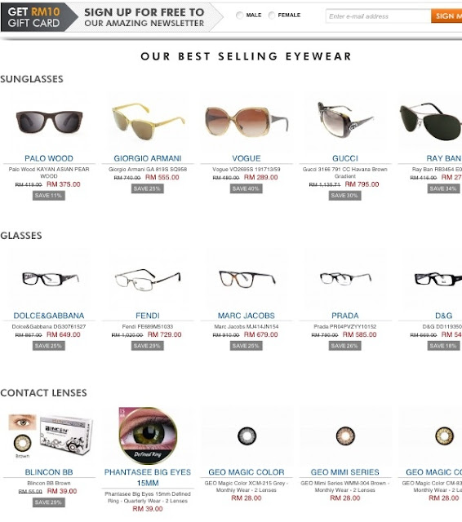Click the Prada brand title link
This screenshot has width=462, height=522.
tap(345, 316)
